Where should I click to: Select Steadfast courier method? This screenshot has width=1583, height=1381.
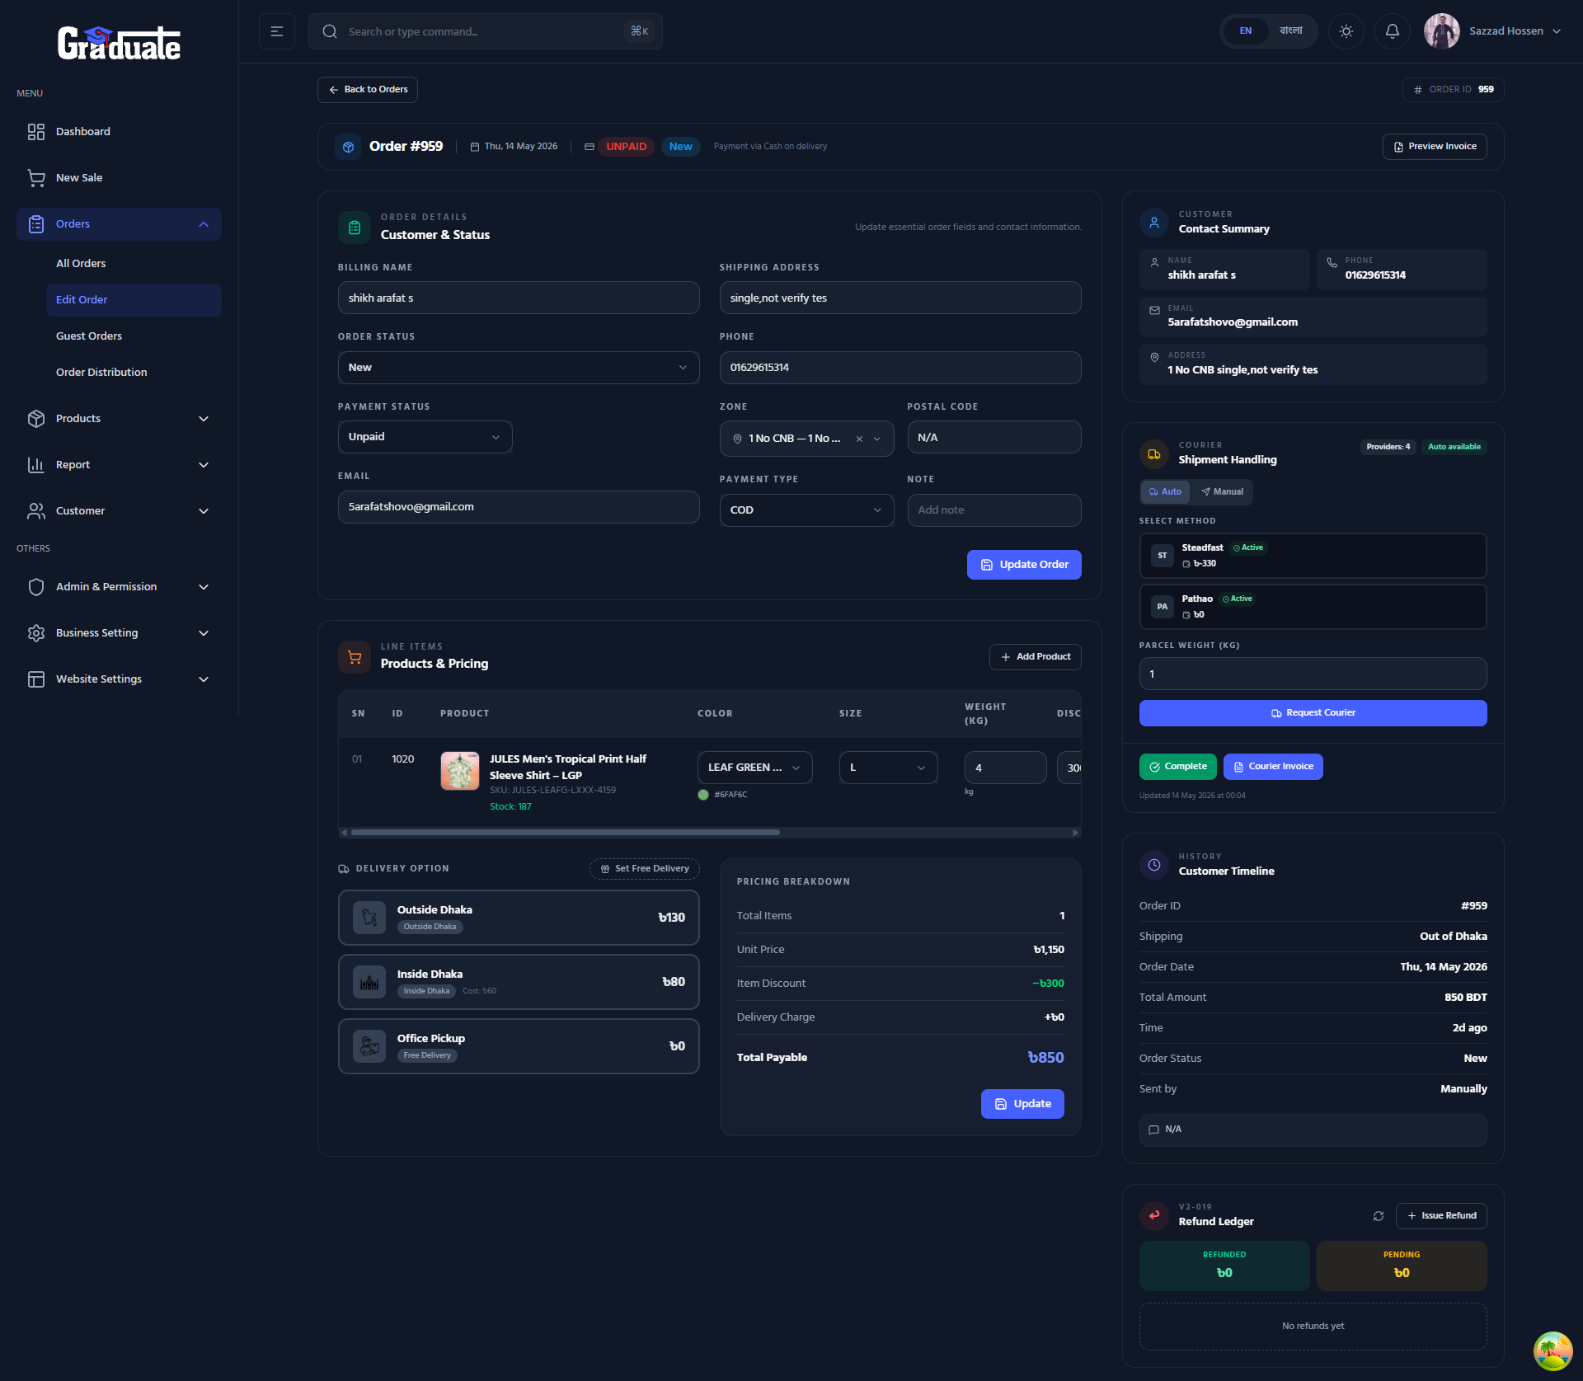[x=1313, y=556]
